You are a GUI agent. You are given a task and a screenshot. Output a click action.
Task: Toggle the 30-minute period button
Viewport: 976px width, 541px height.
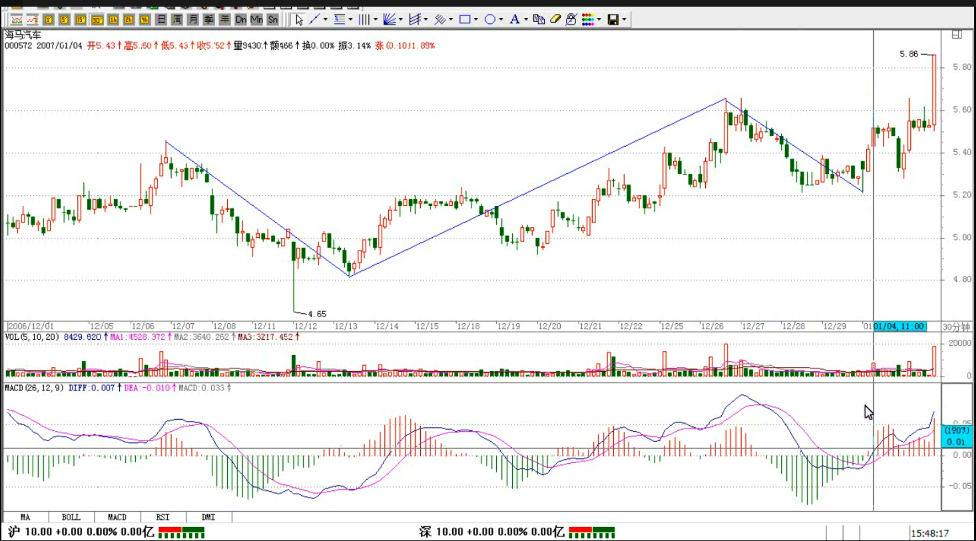(x=97, y=20)
